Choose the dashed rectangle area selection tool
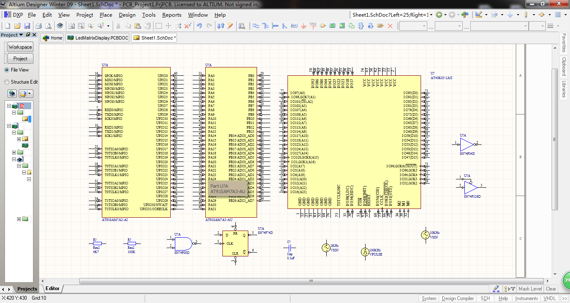The height and width of the screenshot is (303, 570). click(x=159, y=26)
